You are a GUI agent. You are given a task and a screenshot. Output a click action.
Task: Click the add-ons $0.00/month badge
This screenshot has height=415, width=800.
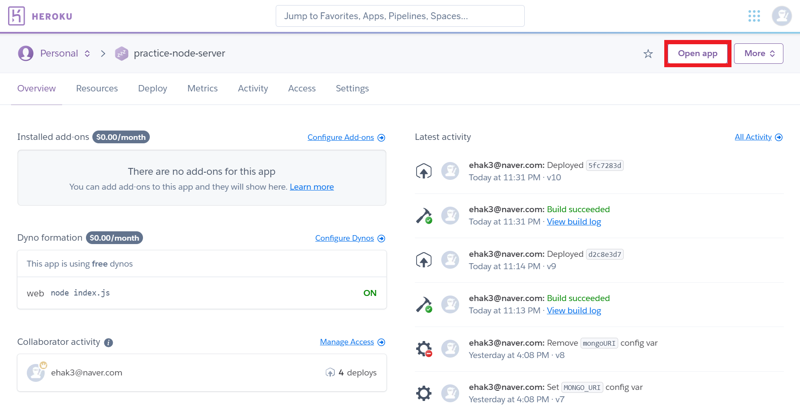coord(121,137)
